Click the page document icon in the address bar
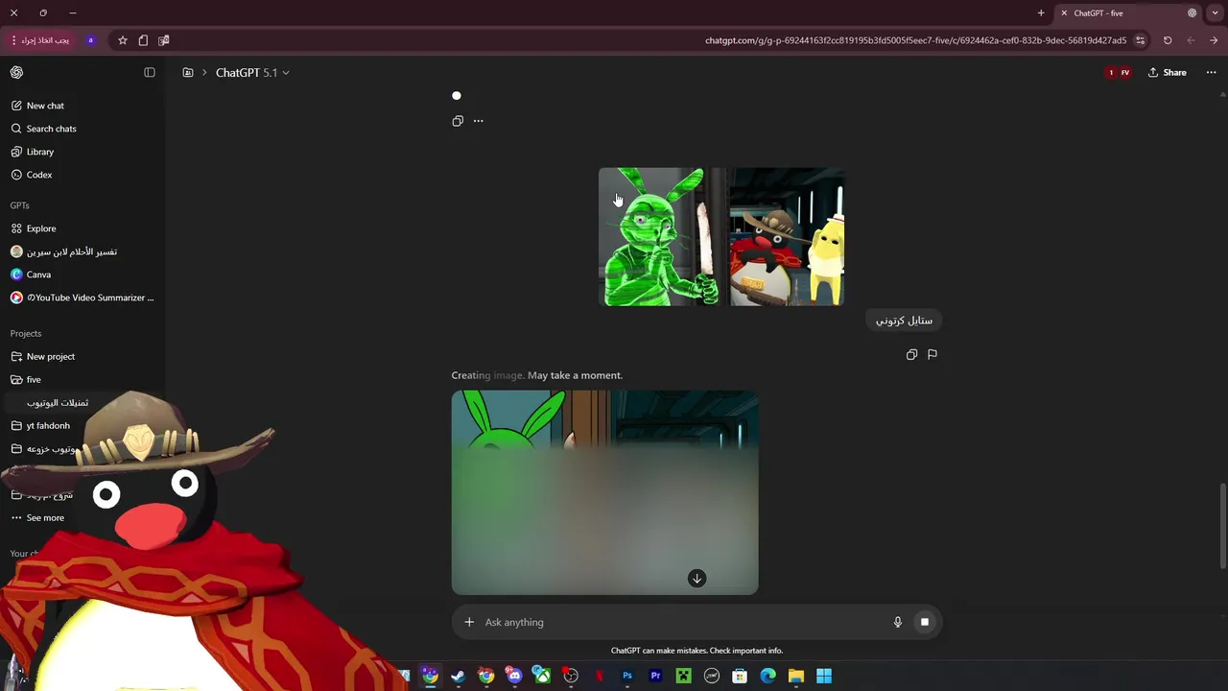The width and height of the screenshot is (1228, 691). coord(143,40)
